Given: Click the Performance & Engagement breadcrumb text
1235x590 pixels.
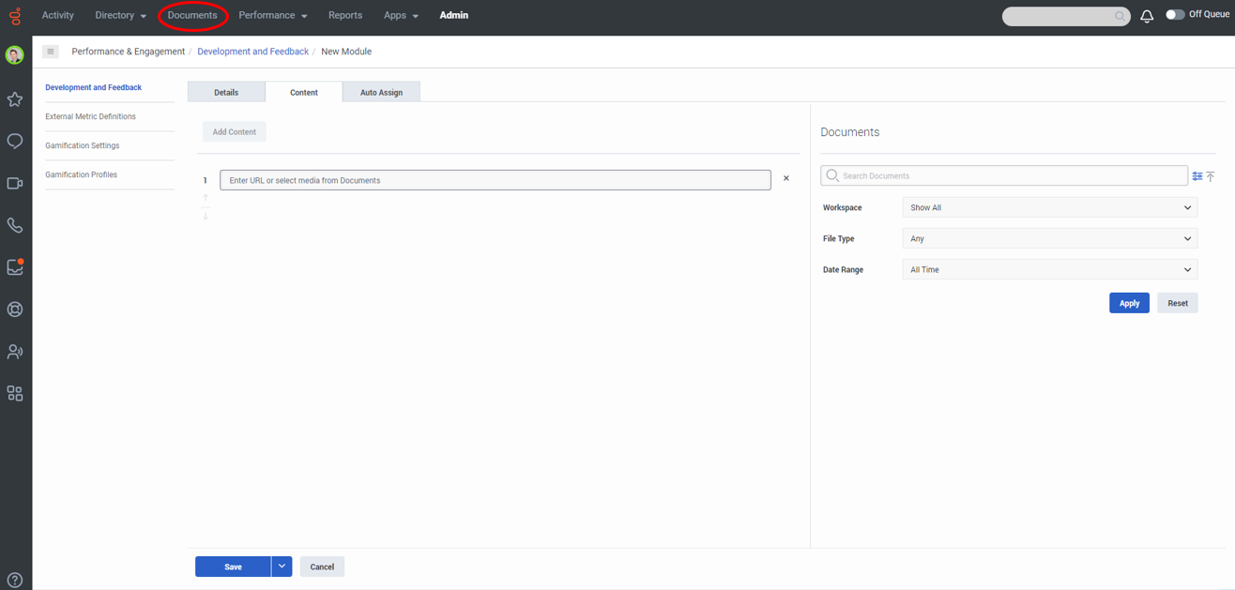Looking at the screenshot, I should point(128,52).
